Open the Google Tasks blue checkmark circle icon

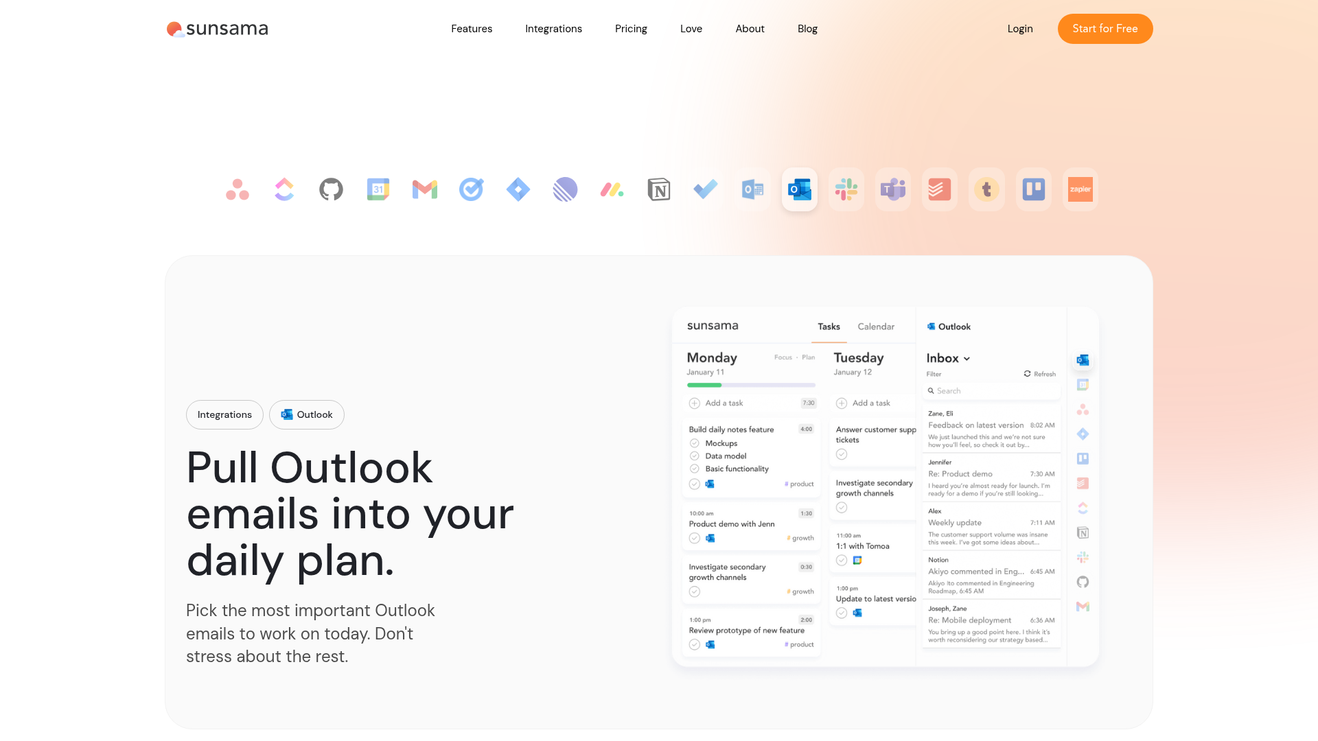pyautogui.click(x=472, y=189)
